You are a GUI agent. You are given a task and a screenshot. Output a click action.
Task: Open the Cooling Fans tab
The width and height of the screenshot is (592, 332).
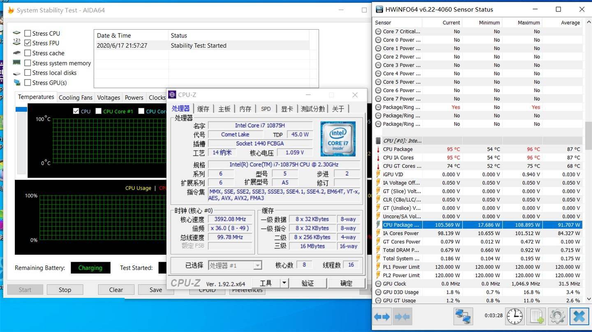tap(75, 98)
